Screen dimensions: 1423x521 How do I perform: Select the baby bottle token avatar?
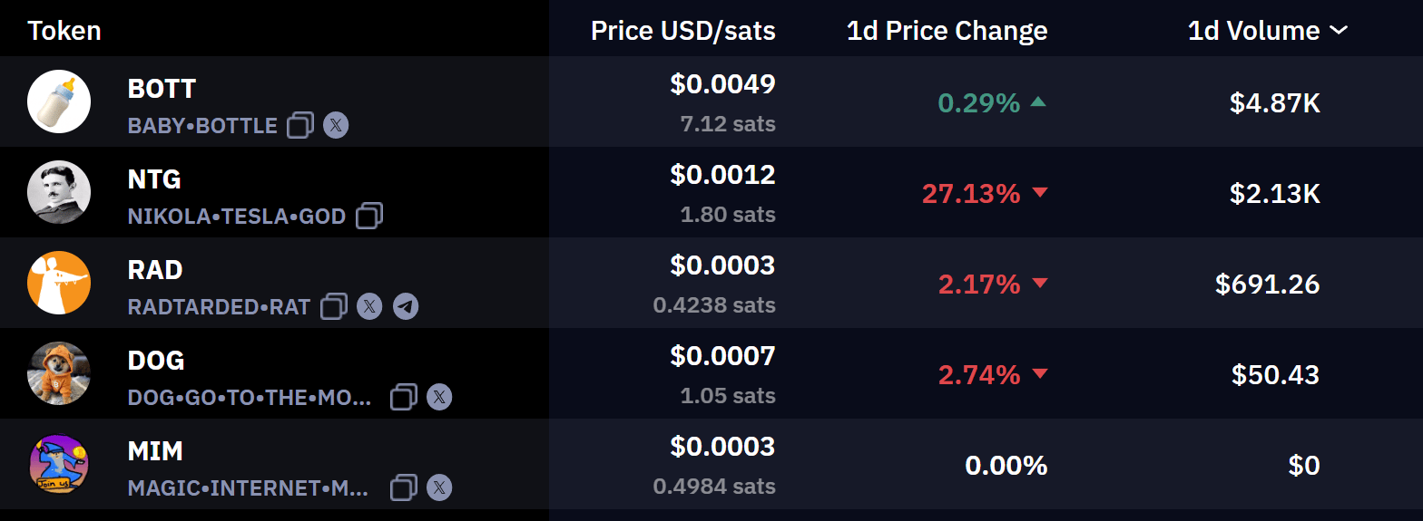pos(59,101)
